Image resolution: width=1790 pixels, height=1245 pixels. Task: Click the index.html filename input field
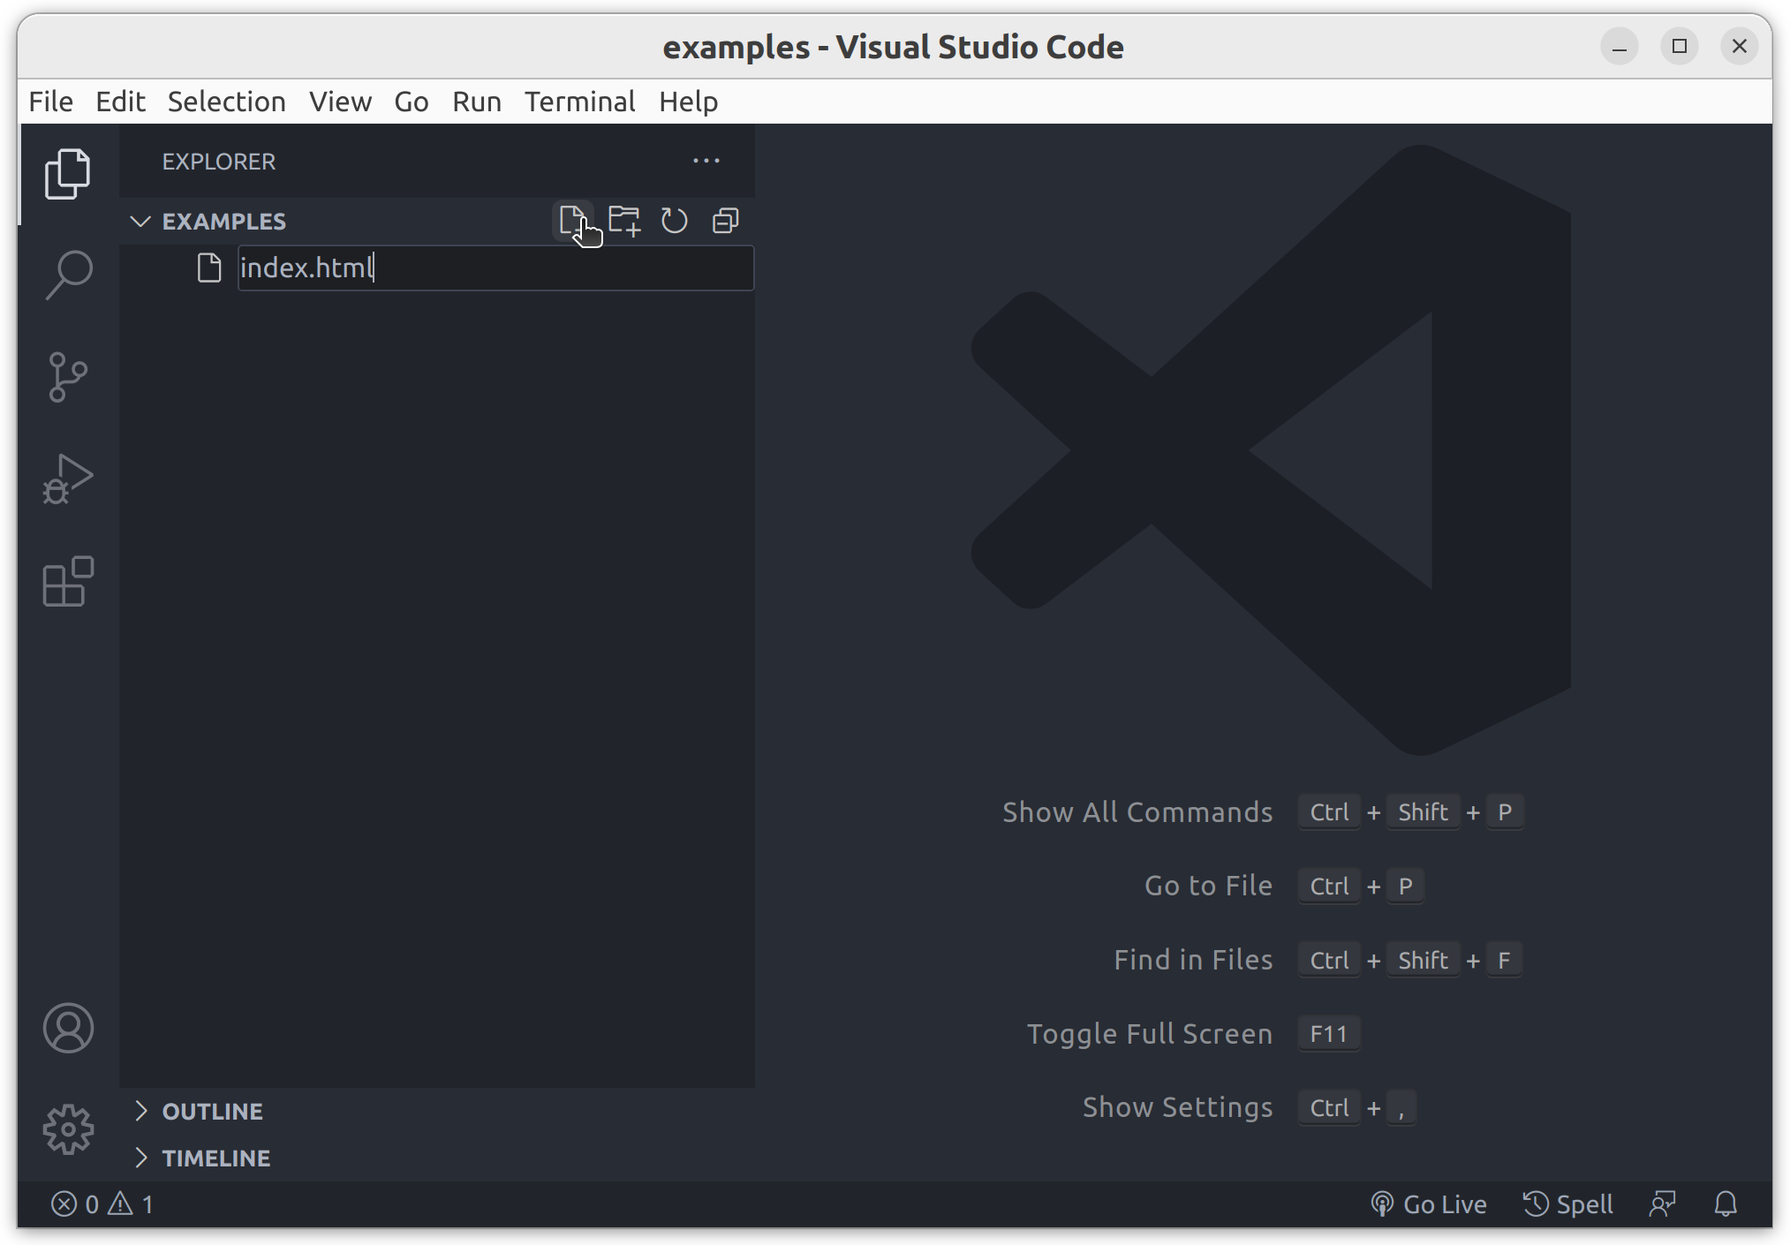(495, 268)
